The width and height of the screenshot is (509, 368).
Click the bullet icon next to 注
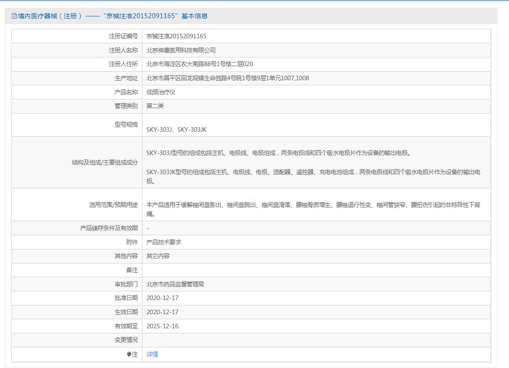pos(129,354)
